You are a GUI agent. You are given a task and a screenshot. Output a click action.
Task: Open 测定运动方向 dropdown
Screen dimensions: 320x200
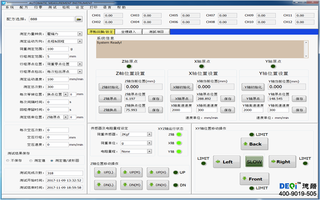80,41
